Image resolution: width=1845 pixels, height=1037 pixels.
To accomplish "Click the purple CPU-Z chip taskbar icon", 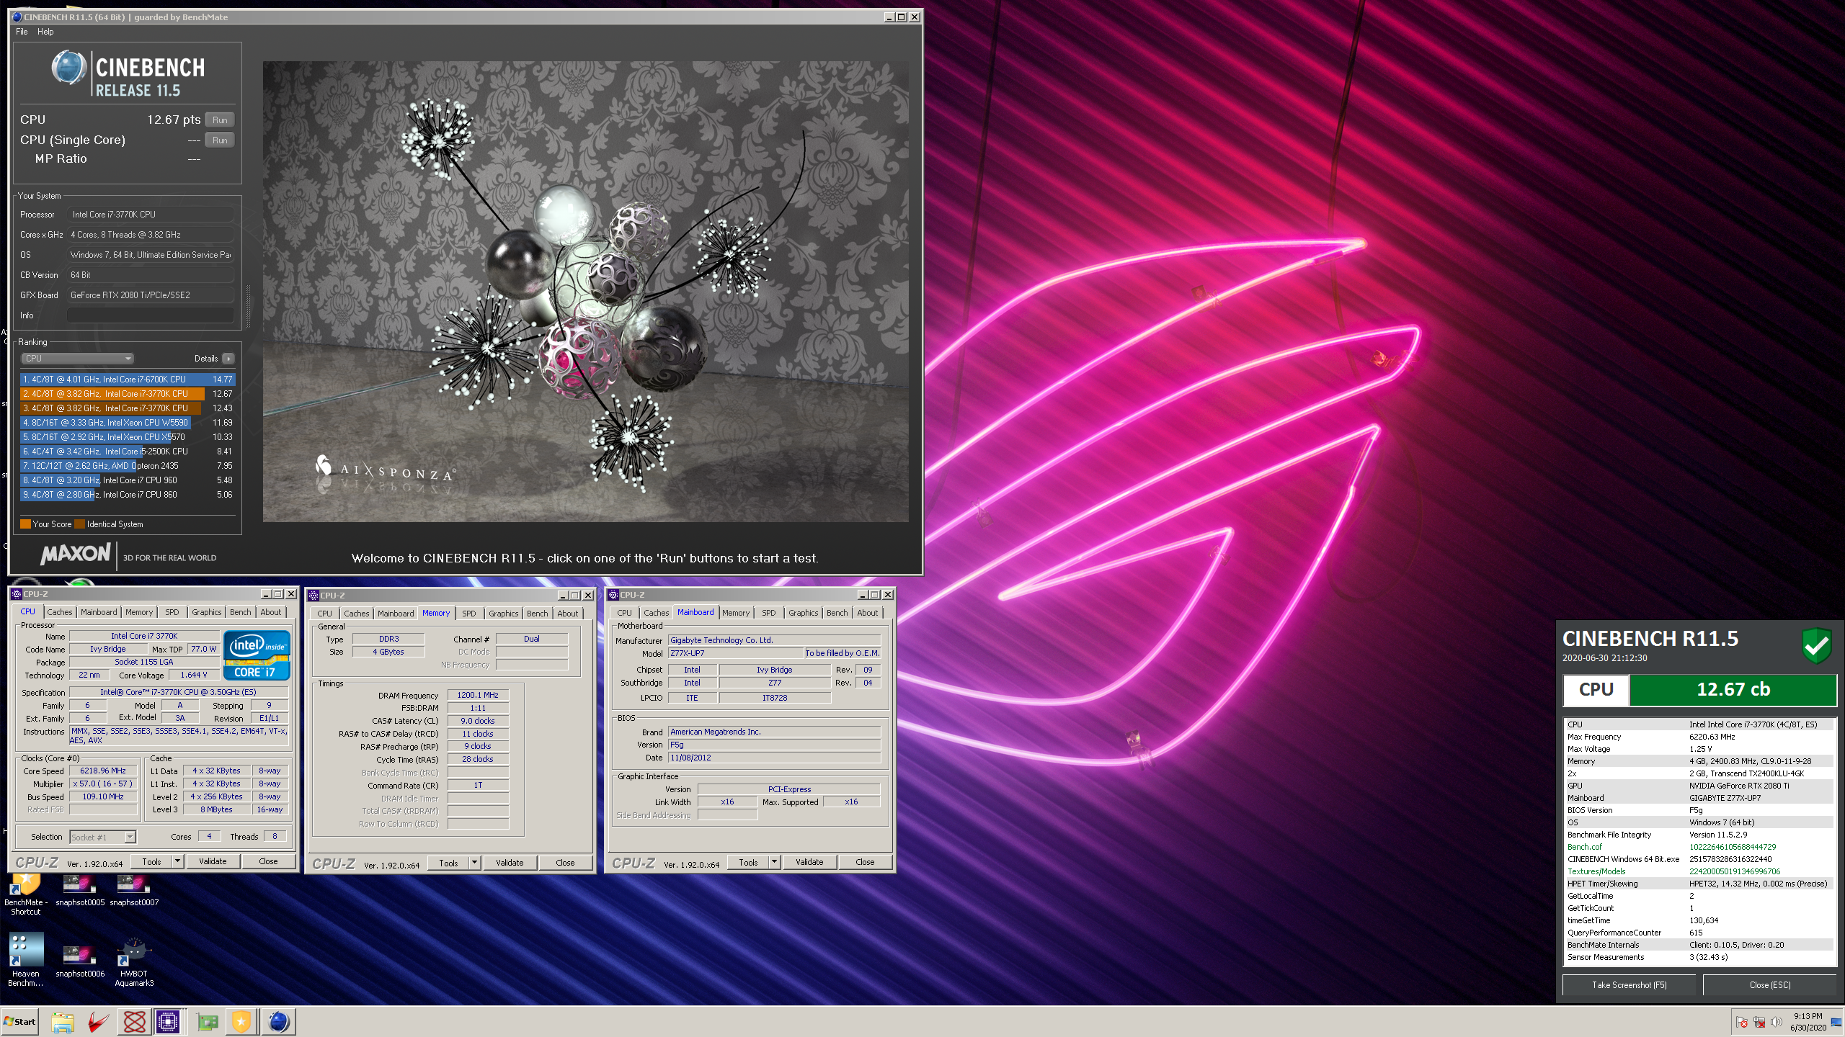I will pos(168,1022).
